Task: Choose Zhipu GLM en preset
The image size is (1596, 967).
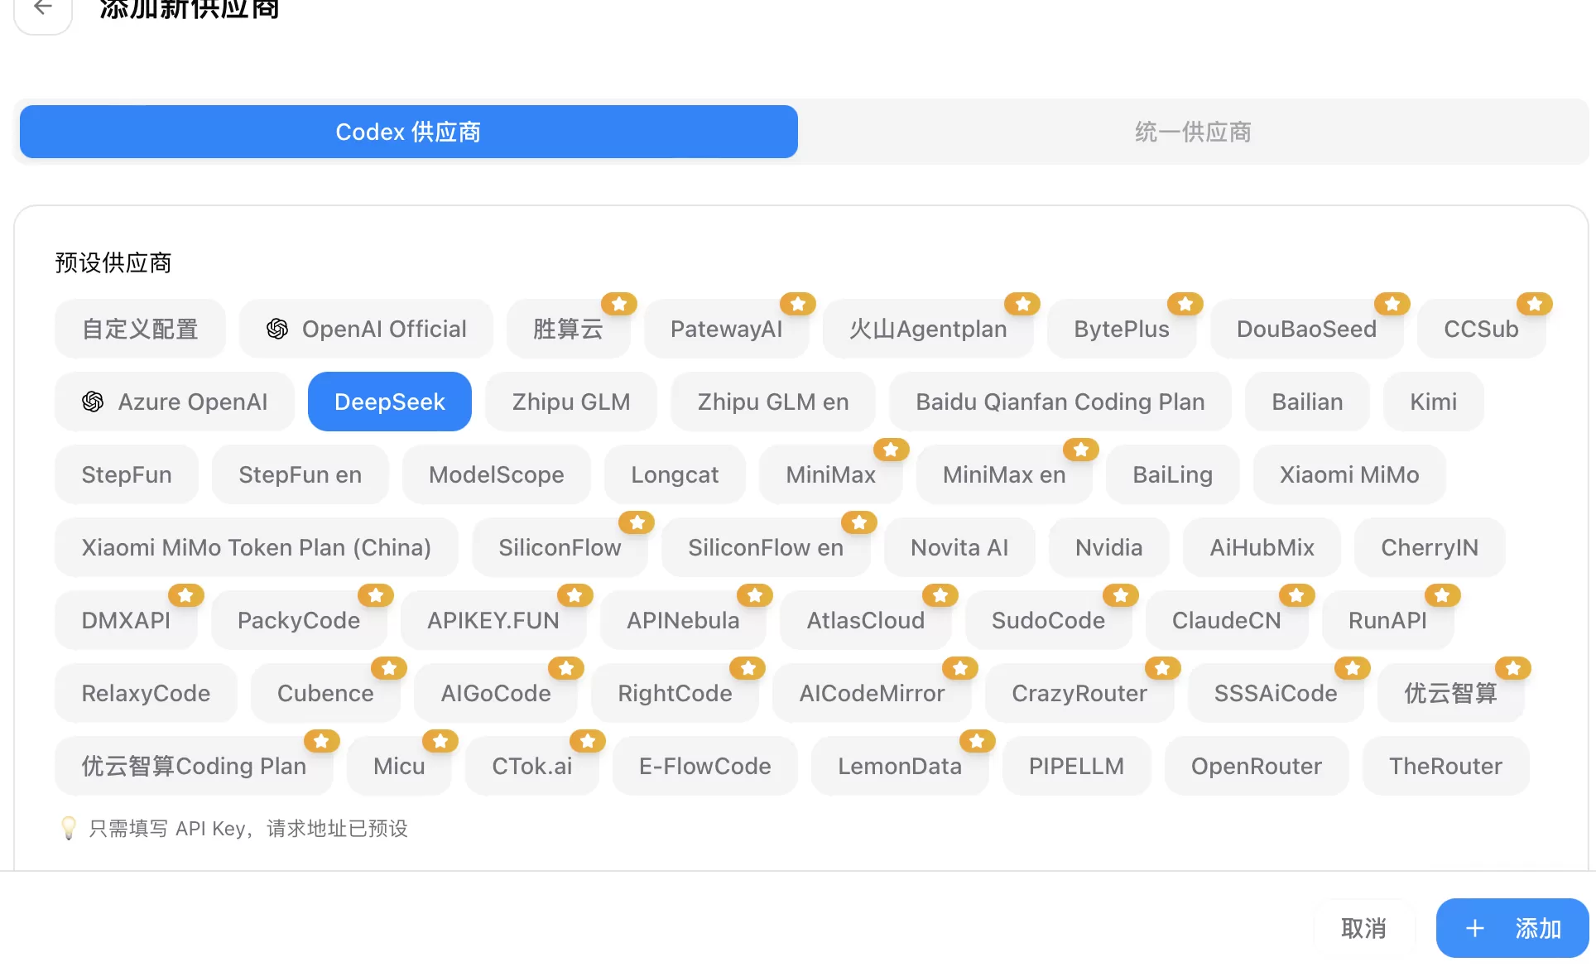Action: [773, 402]
